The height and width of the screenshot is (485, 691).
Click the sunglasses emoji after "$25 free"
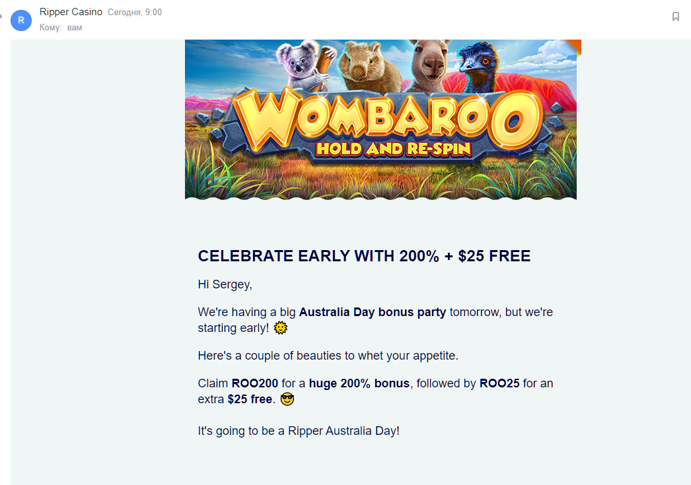287,399
